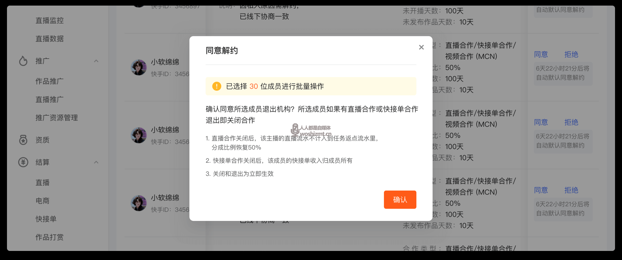
Task: Click 拒绝 link in first visible row
Action: [x=571, y=54]
